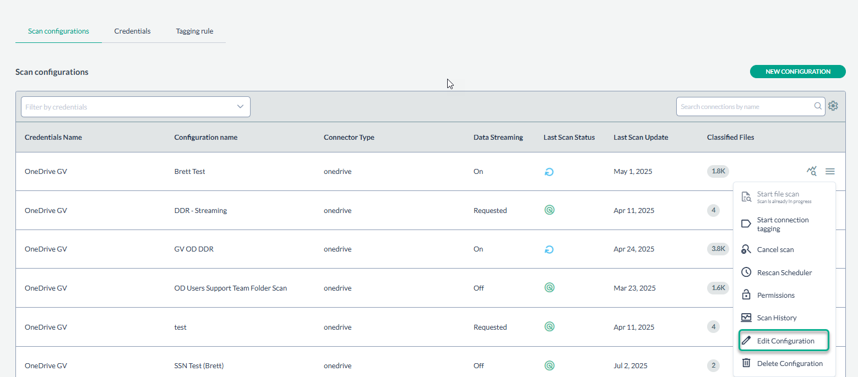Screen dimensions: 858x377
Task: Click the scan analytics icon for Brett Test
Action: (812, 171)
